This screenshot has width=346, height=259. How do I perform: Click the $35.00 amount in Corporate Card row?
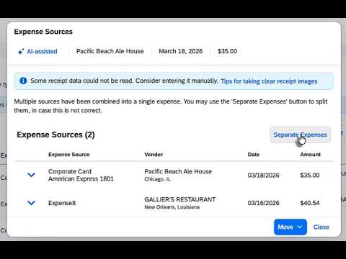[310, 176]
